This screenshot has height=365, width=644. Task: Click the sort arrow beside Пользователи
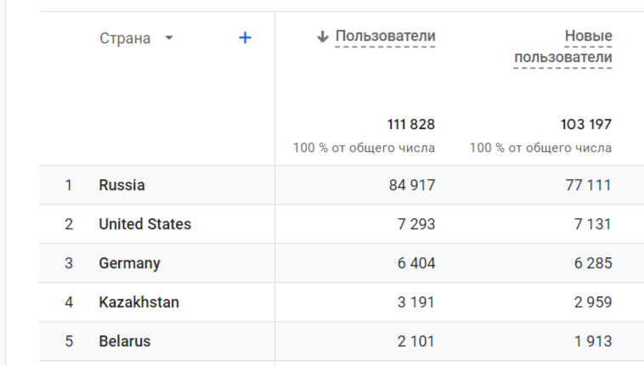click(x=323, y=36)
